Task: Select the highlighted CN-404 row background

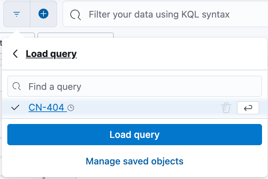Action: [135, 108]
